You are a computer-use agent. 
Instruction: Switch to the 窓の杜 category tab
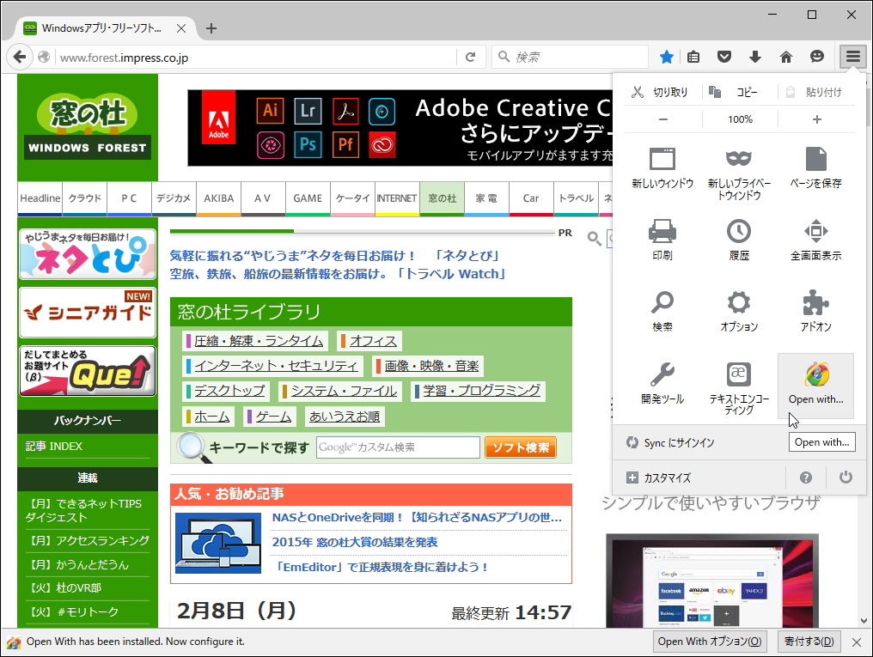(442, 198)
